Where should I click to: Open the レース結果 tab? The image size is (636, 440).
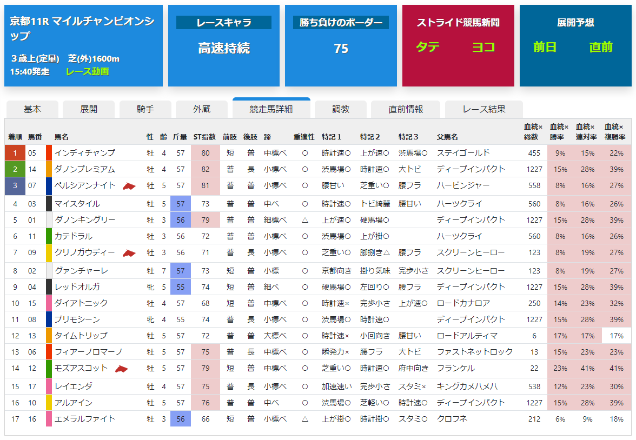pos(484,109)
